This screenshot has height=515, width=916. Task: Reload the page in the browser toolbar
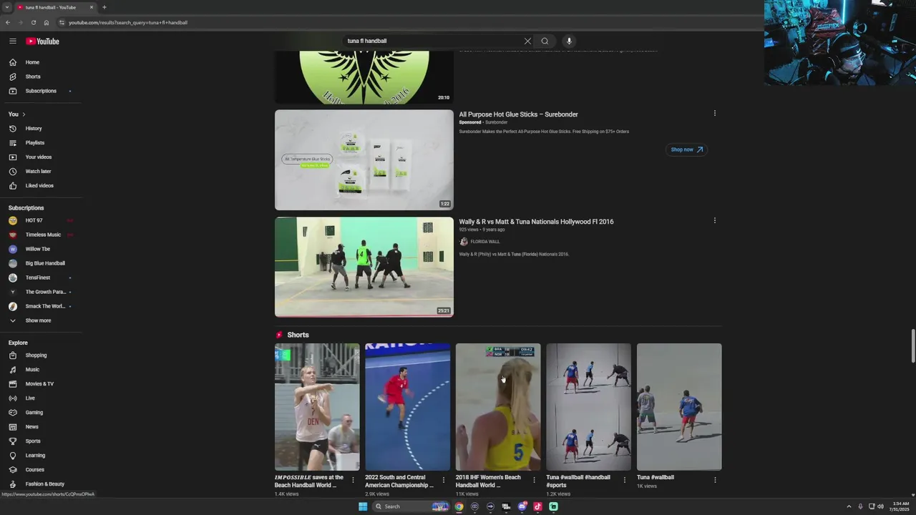33,22
